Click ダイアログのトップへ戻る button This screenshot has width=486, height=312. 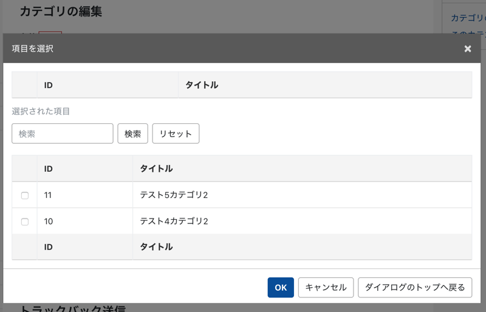click(415, 287)
